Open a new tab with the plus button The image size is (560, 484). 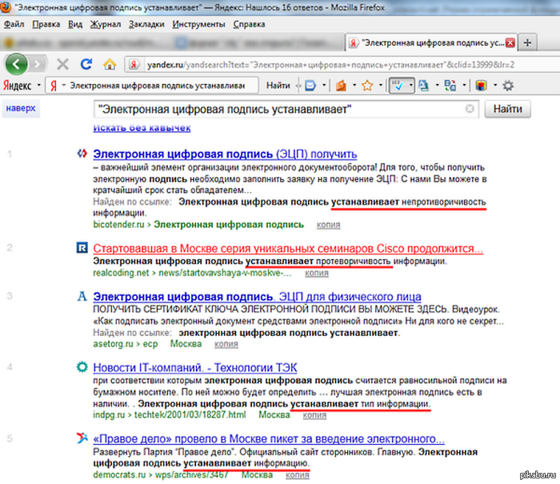coord(527,43)
